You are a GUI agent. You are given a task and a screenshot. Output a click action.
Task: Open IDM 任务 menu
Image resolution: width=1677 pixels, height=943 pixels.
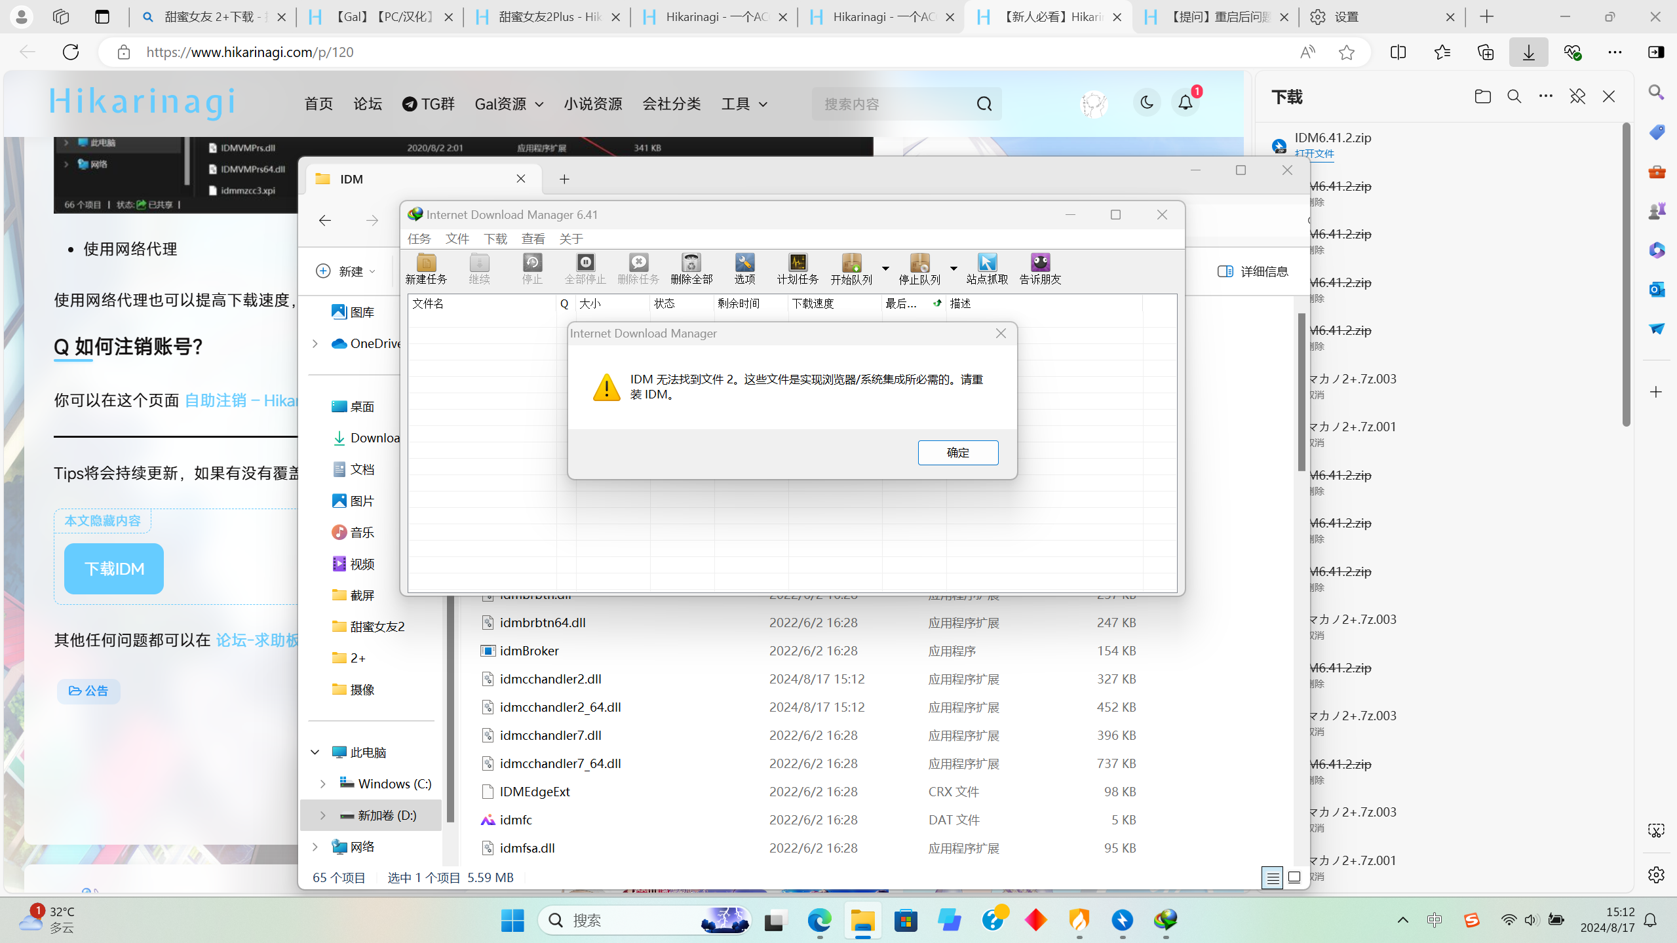click(419, 239)
